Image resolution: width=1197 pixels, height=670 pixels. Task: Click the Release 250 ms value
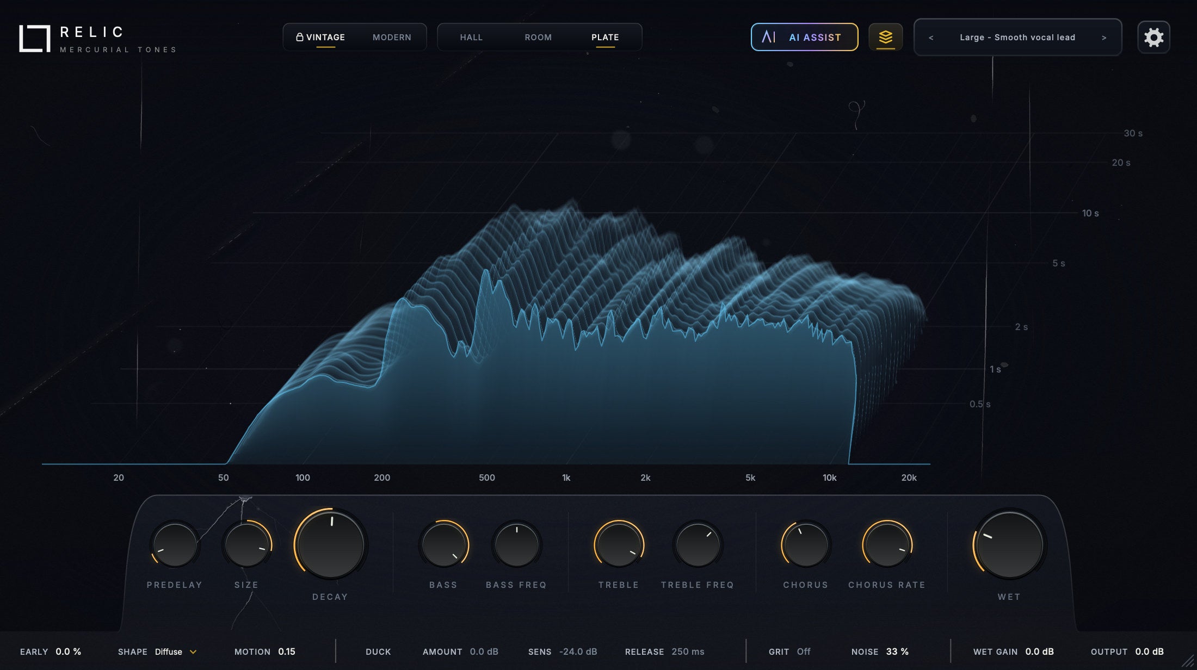click(x=688, y=652)
